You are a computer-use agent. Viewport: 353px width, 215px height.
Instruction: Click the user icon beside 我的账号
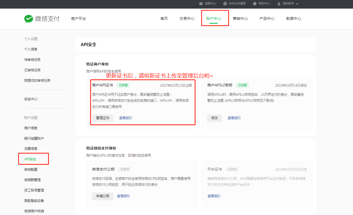[x=279, y=4]
